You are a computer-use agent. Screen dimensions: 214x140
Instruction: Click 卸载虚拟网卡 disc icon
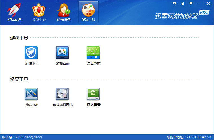tap(62, 94)
